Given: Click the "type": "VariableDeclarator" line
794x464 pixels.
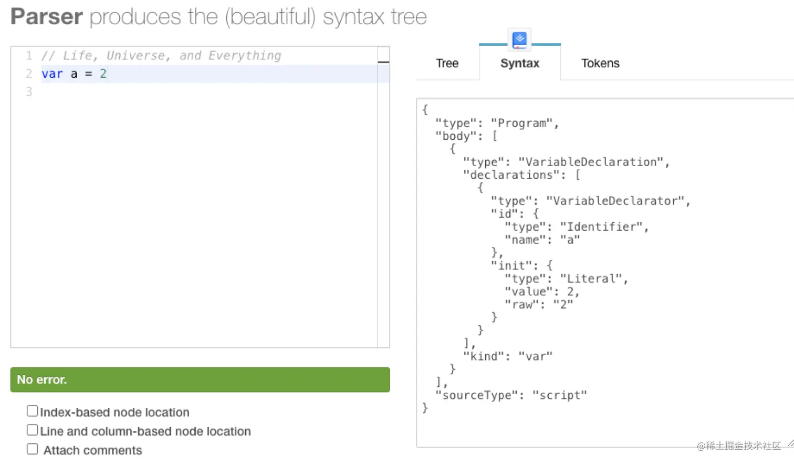Looking at the screenshot, I should tap(590, 201).
